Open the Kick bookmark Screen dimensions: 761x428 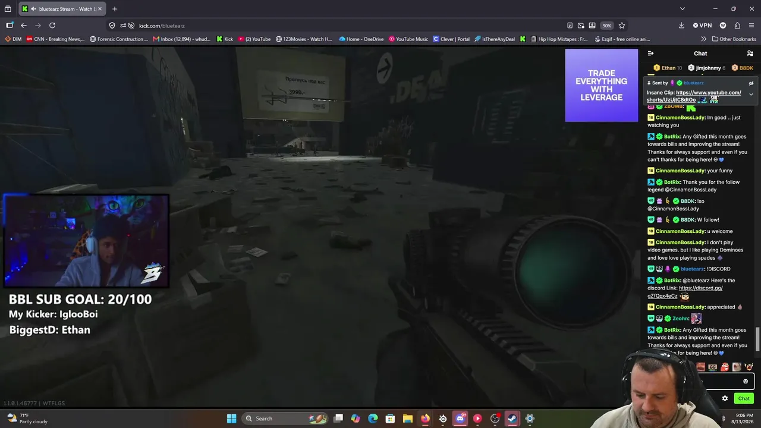point(225,39)
